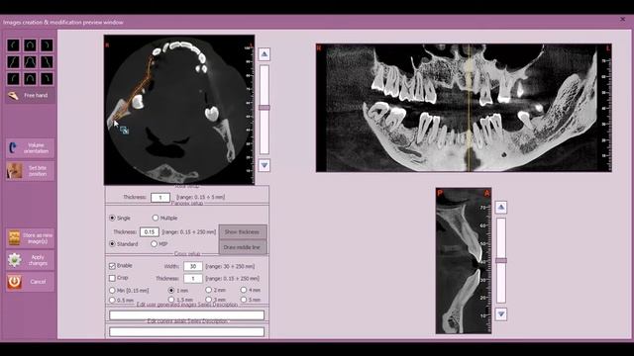The height and width of the screenshot is (356, 634).
Task: Select the 2 mm spacing option
Action: 209,290
